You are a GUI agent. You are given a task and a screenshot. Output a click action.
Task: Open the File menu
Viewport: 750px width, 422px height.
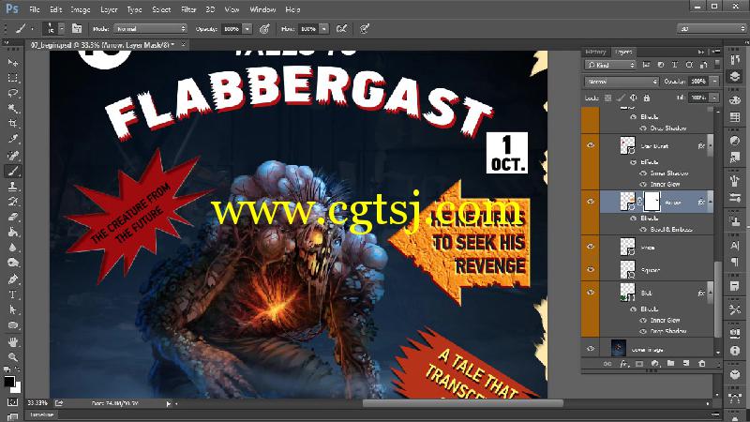(x=35, y=9)
